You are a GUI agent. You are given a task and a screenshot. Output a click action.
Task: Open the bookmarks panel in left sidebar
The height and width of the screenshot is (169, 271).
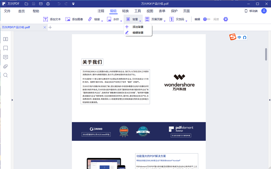[5, 48]
